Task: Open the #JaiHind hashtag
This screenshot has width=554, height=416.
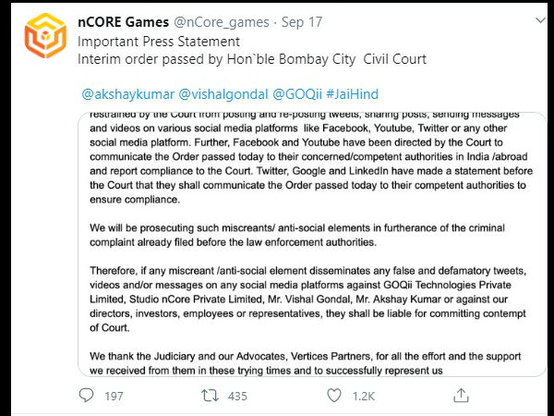Action: point(353,94)
